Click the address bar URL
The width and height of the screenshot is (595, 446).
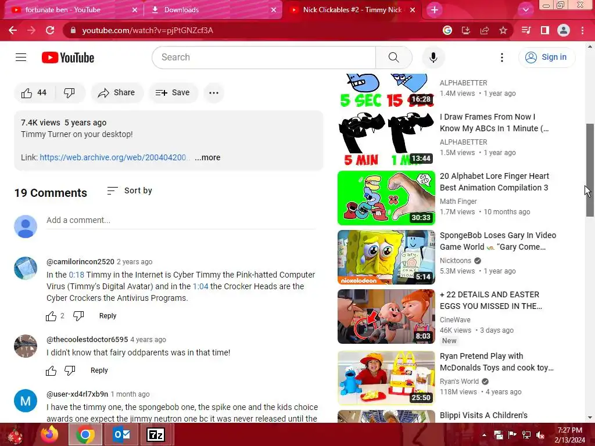pyautogui.click(x=147, y=30)
